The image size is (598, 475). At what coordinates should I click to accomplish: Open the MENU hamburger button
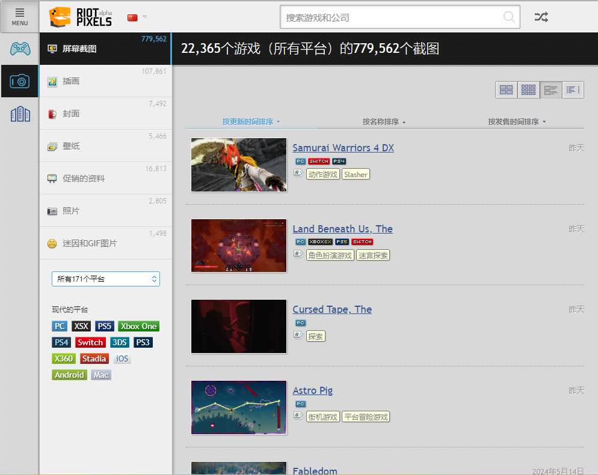pos(20,16)
